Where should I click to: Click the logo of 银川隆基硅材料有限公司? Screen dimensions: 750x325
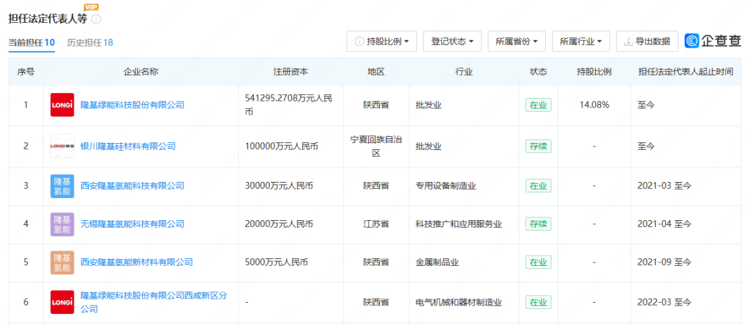click(62, 146)
